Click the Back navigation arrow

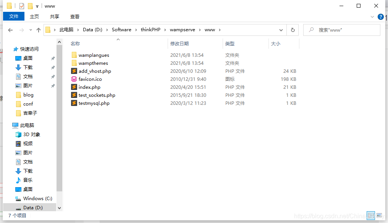coord(10,30)
